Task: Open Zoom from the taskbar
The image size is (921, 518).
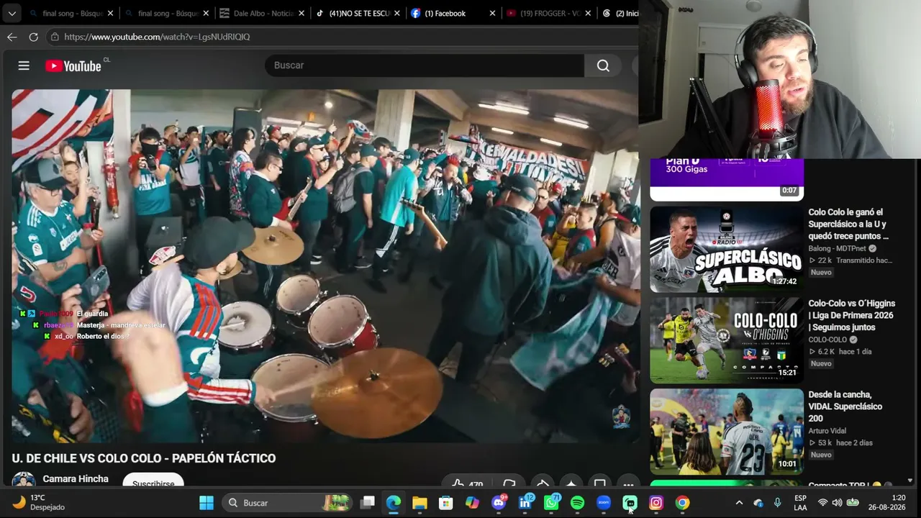Action: 604,503
